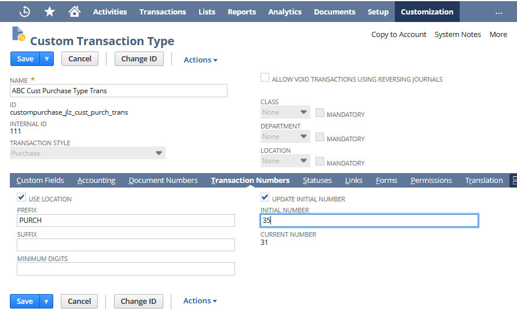Expand the top Save button dropdown arrow

[x=47, y=58]
